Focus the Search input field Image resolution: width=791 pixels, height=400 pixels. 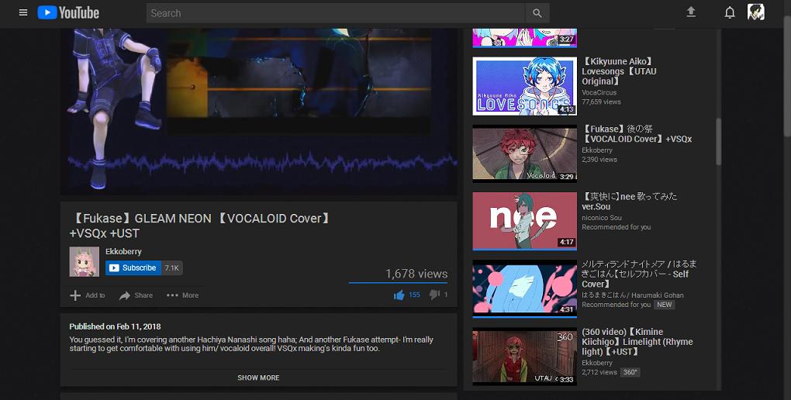(x=336, y=13)
